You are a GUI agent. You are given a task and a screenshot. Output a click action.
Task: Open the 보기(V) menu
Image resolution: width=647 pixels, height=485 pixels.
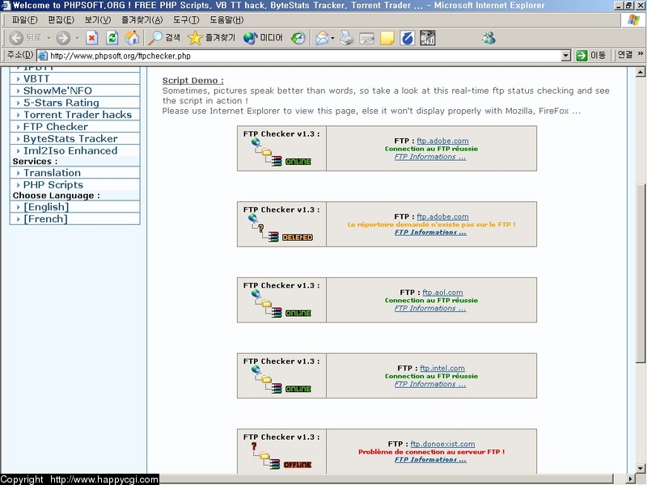[x=98, y=19]
